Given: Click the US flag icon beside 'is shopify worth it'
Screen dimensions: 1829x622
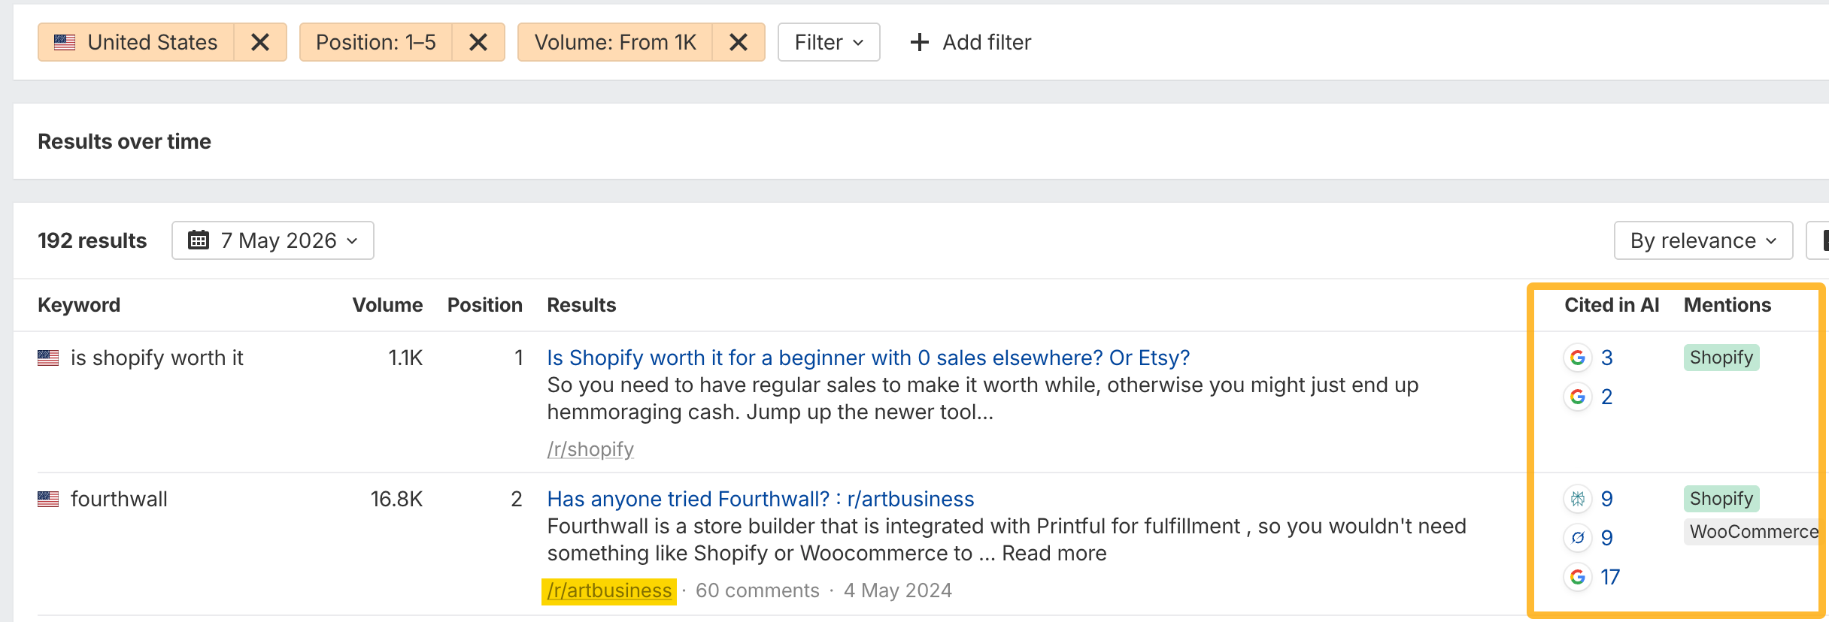Looking at the screenshot, I should click(48, 358).
